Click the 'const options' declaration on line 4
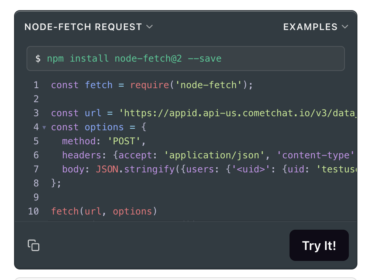Viewport: 366px width, 280px height. (87, 128)
